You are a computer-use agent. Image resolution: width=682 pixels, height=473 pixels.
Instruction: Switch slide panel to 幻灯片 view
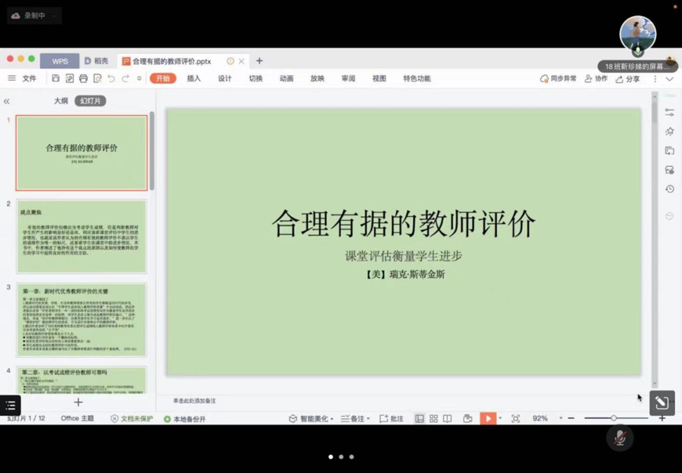coord(90,100)
